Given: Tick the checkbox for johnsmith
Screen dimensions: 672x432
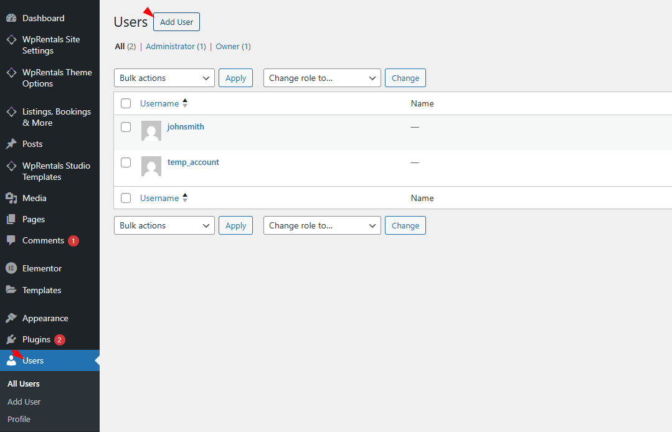Looking at the screenshot, I should coord(126,127).
